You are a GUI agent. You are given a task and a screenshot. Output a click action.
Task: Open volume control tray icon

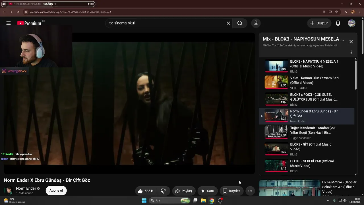(x=345, y=200)
